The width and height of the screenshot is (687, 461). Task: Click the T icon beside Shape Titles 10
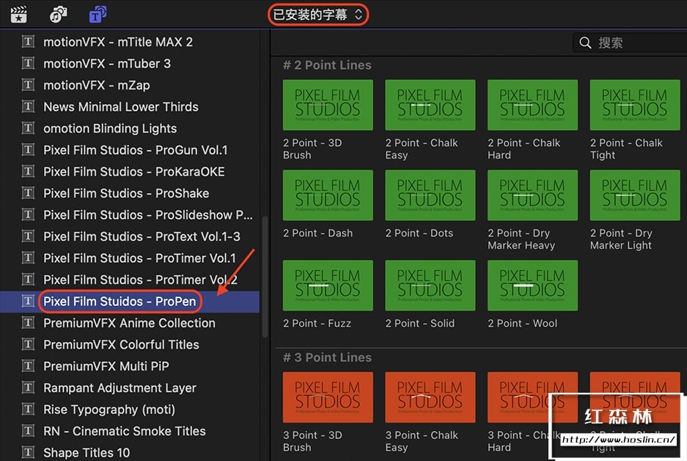tap(28, 452)
